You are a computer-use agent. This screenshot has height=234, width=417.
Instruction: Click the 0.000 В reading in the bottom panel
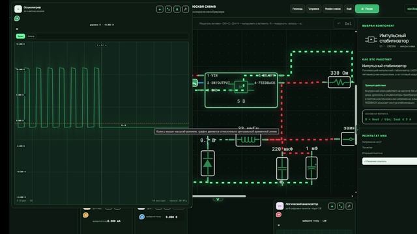pos(171,217)
